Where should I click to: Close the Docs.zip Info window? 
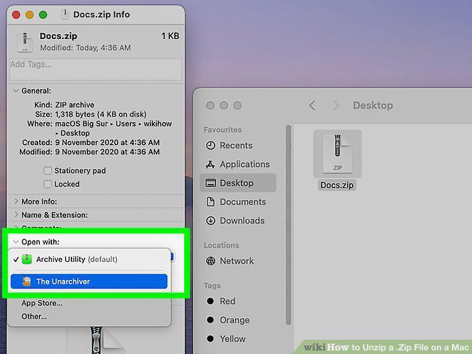(16, 14)
